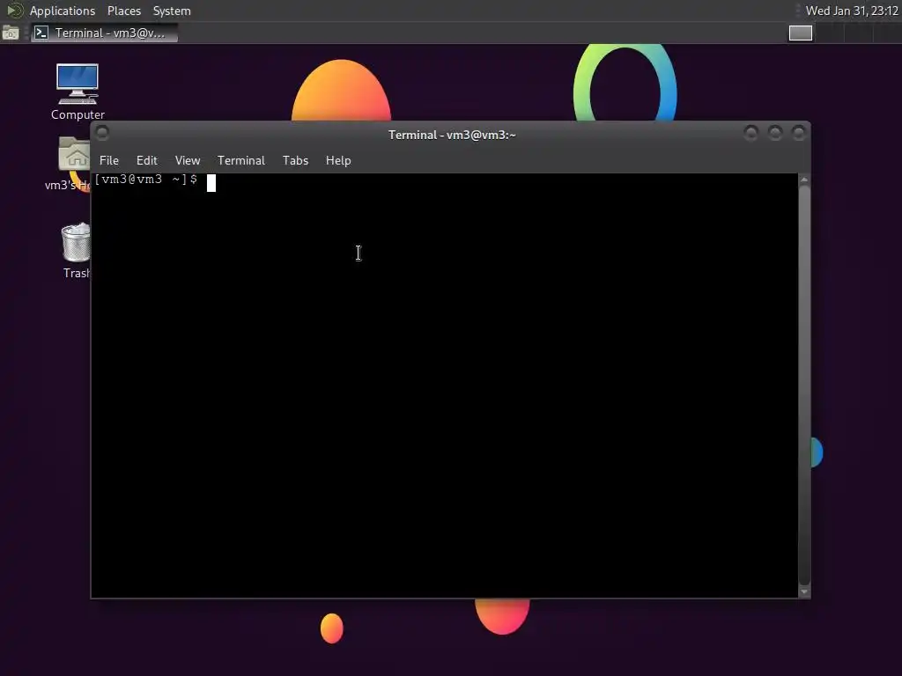Click the Terminal window title text
The width and height of the screenshot is (902, 676).
(452, 135)
